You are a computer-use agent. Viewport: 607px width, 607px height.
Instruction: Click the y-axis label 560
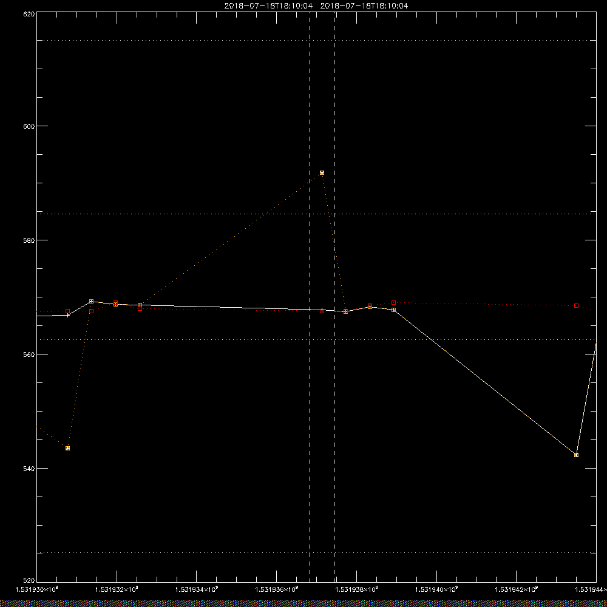click(29, 354)
